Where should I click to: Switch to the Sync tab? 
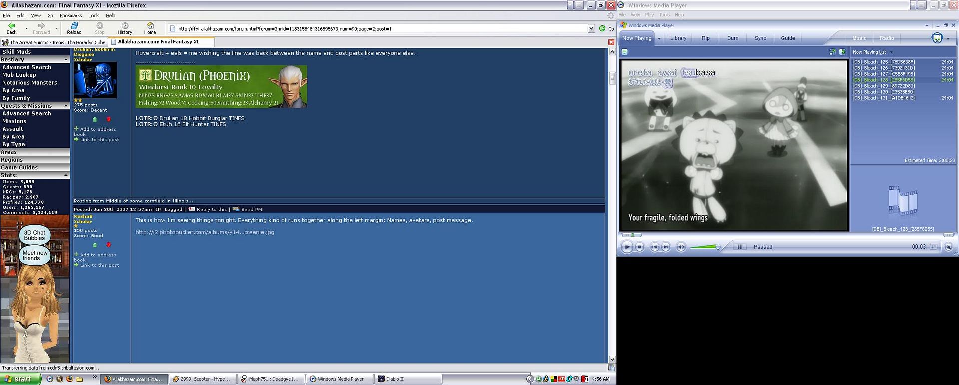(x=760, y=38)
